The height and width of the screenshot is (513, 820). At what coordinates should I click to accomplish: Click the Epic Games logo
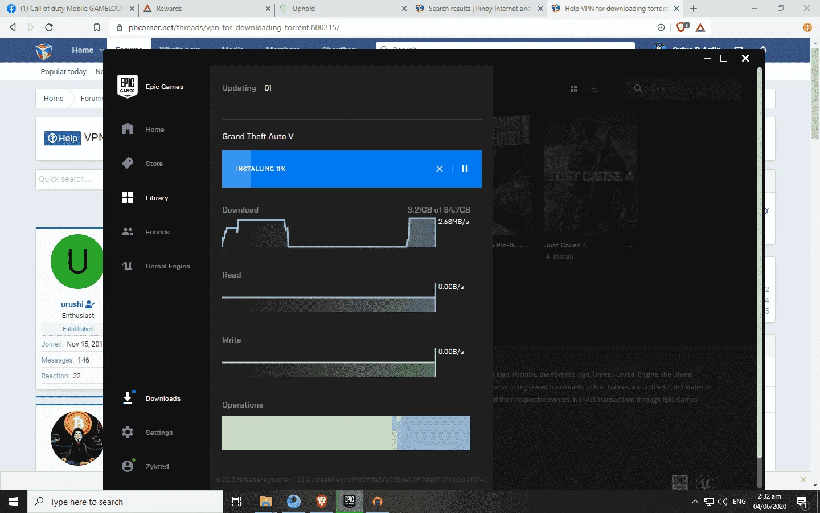(x=128, y=87)
